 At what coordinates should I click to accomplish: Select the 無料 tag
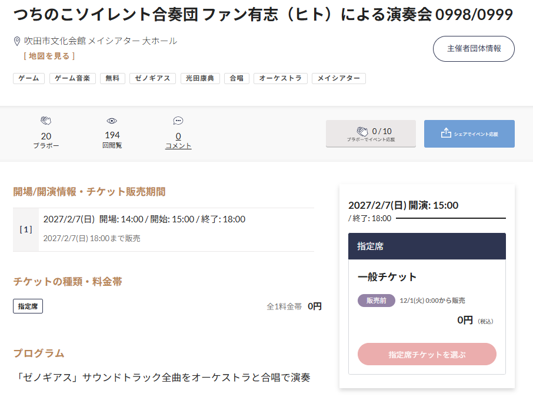coord(112,78)
